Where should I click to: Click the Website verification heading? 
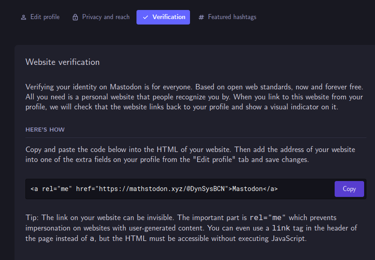63,62
